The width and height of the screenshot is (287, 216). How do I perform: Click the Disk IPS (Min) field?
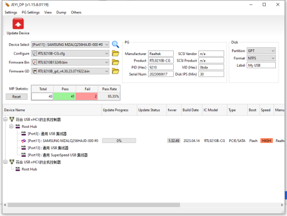pyautogui.click(x=211, y=74)
